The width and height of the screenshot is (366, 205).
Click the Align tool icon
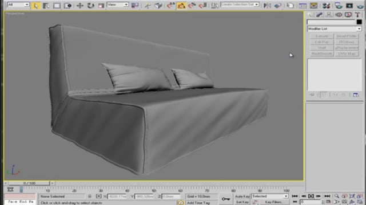278,5
